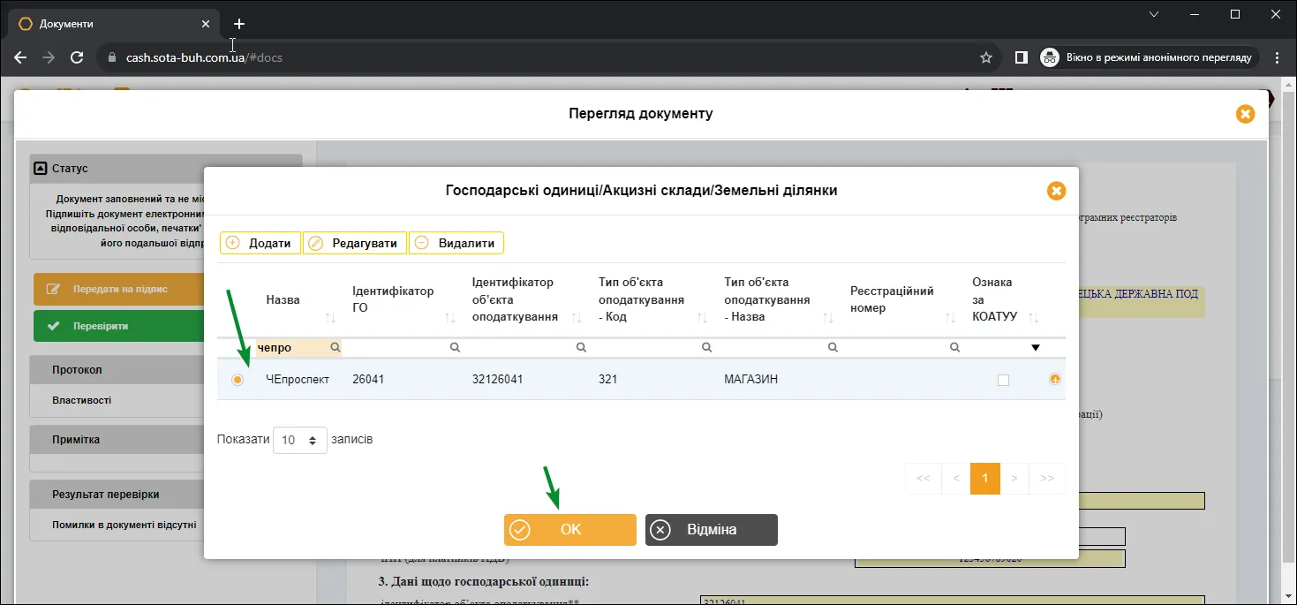Go to last page with >> button
The height and width of the screenshot is (605, 1297).
pos(1047,478)
